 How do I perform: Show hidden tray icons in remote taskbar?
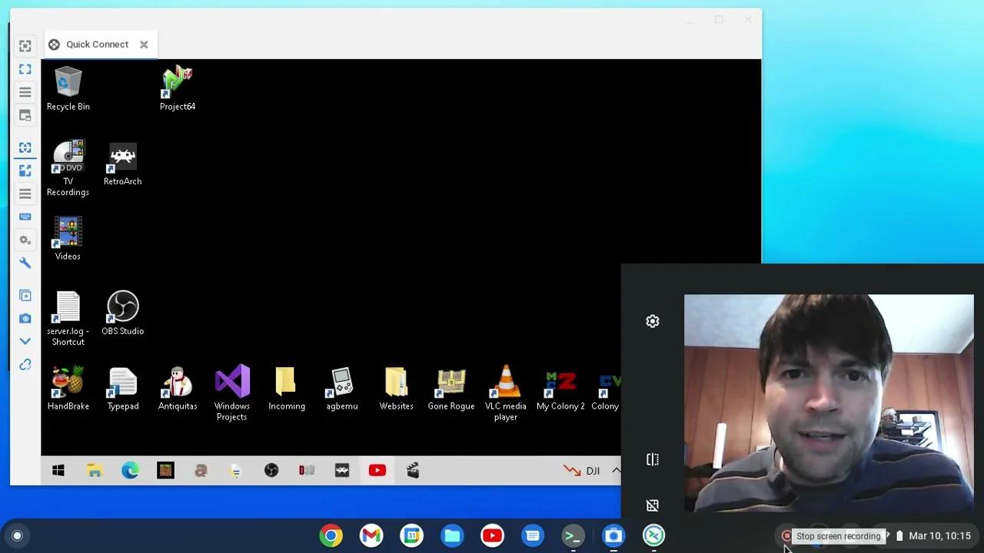tap(615, 471)
